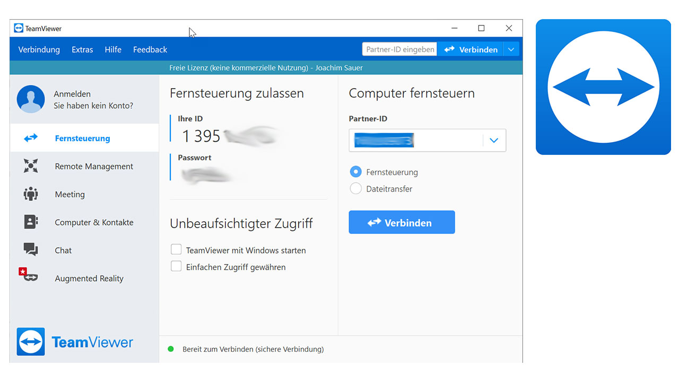The height and width of the screenshot is (382, 679).
Task: Select the Dateitransfer radio button
Action: point(356,189)
